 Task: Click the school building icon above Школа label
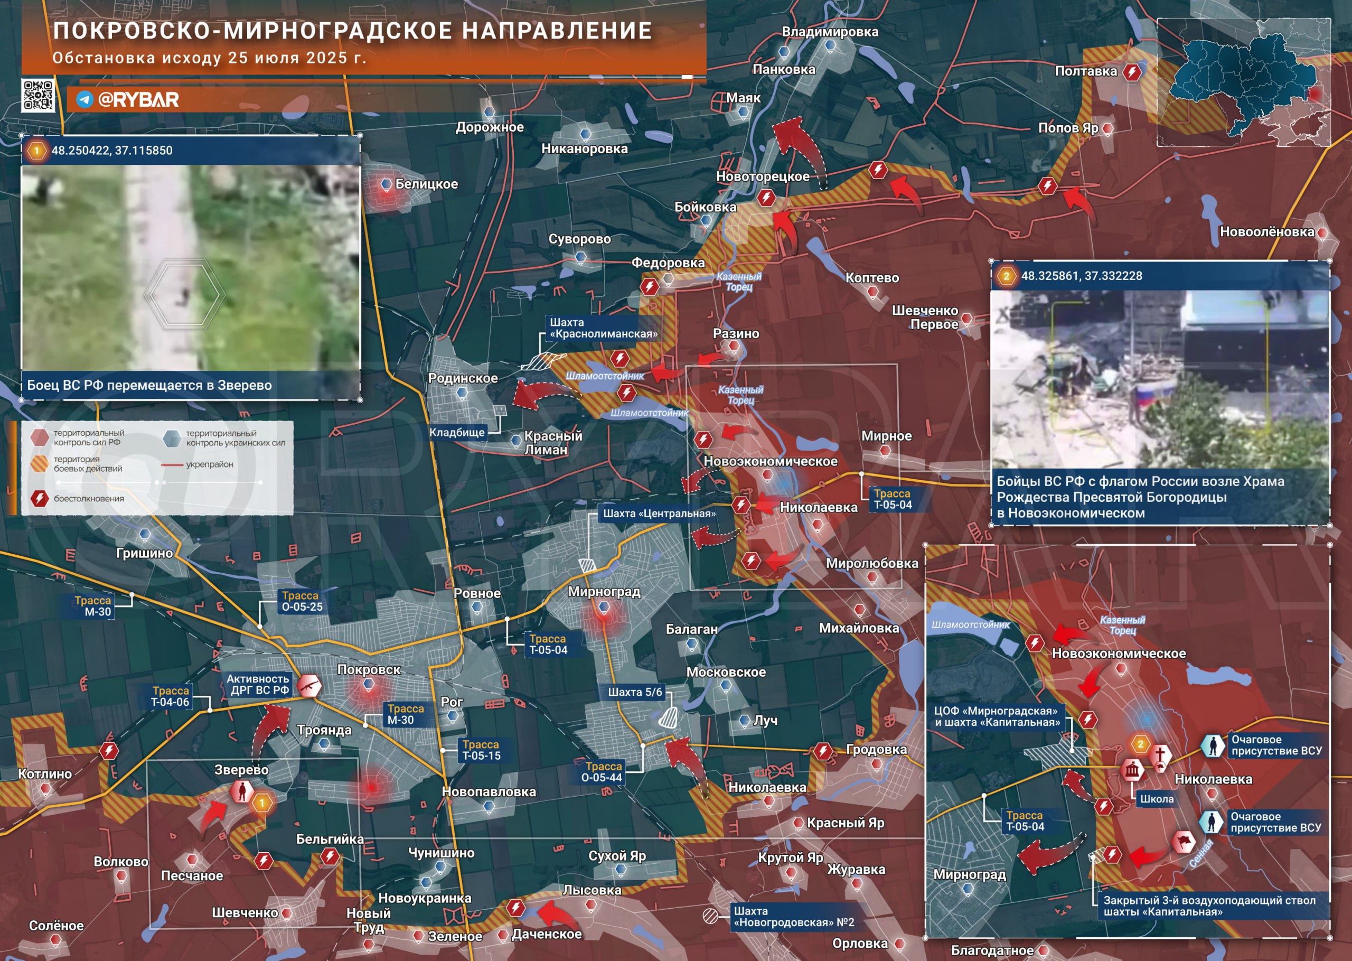tap(1132, 770)
